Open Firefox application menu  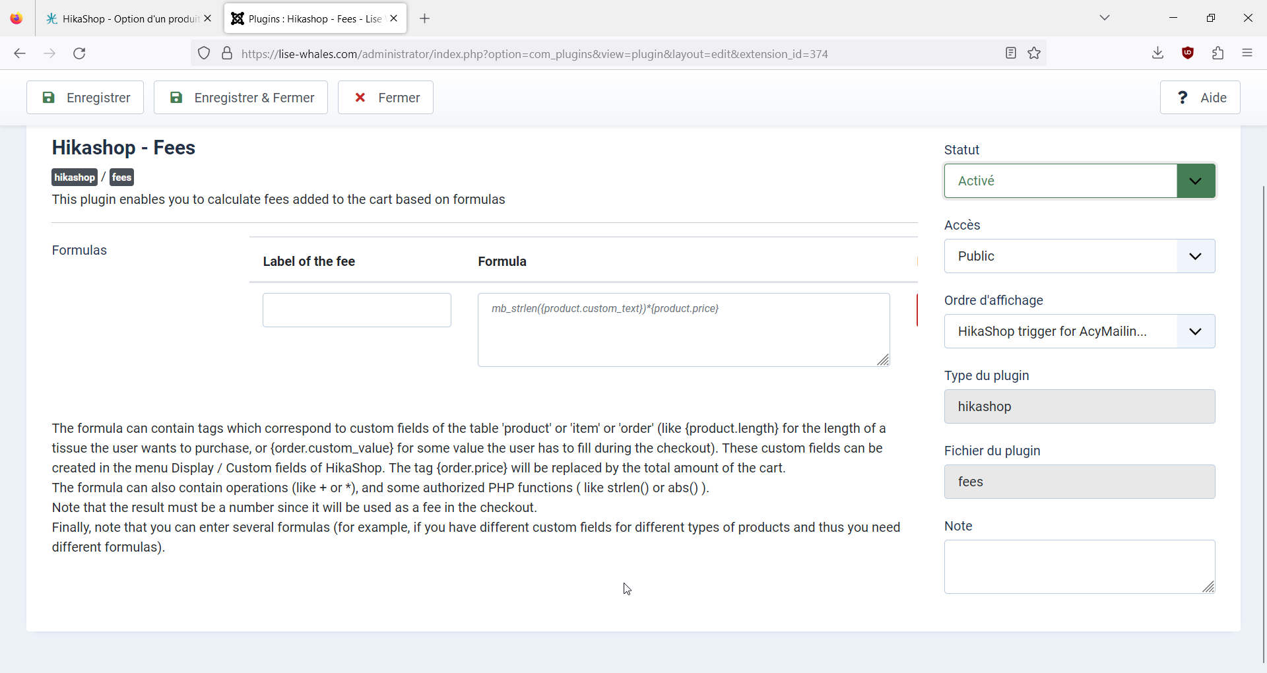pos(1247,53)
